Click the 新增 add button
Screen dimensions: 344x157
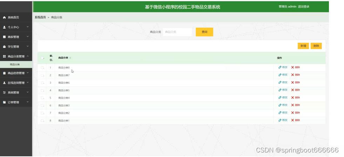pyautogui.click(x=303, y=46)
